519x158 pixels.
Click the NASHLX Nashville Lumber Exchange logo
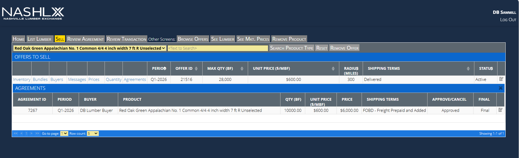tap(33, 13)
